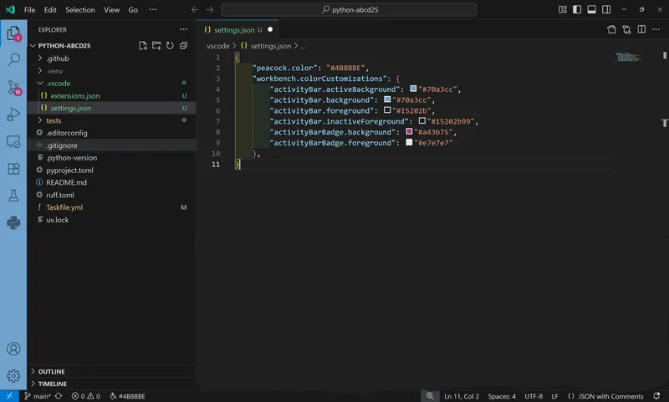
Task: Toggle the secondary side bar
Action: point(605,9)
